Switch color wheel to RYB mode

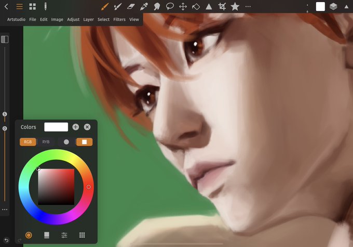pos(46,142)
